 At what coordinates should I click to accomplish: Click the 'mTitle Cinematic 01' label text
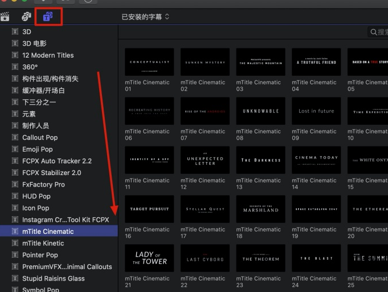coord(147,86)
